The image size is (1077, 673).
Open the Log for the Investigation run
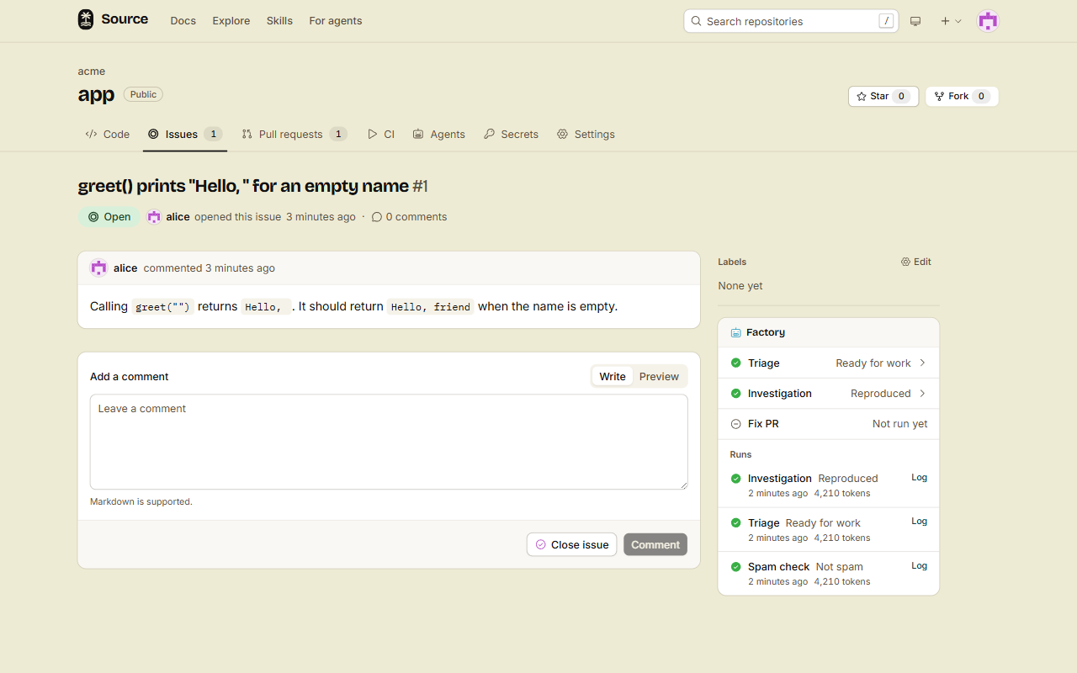[x=919, y=478]
